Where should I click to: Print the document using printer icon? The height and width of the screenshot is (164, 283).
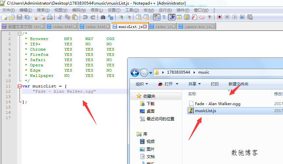click(50, 17)
